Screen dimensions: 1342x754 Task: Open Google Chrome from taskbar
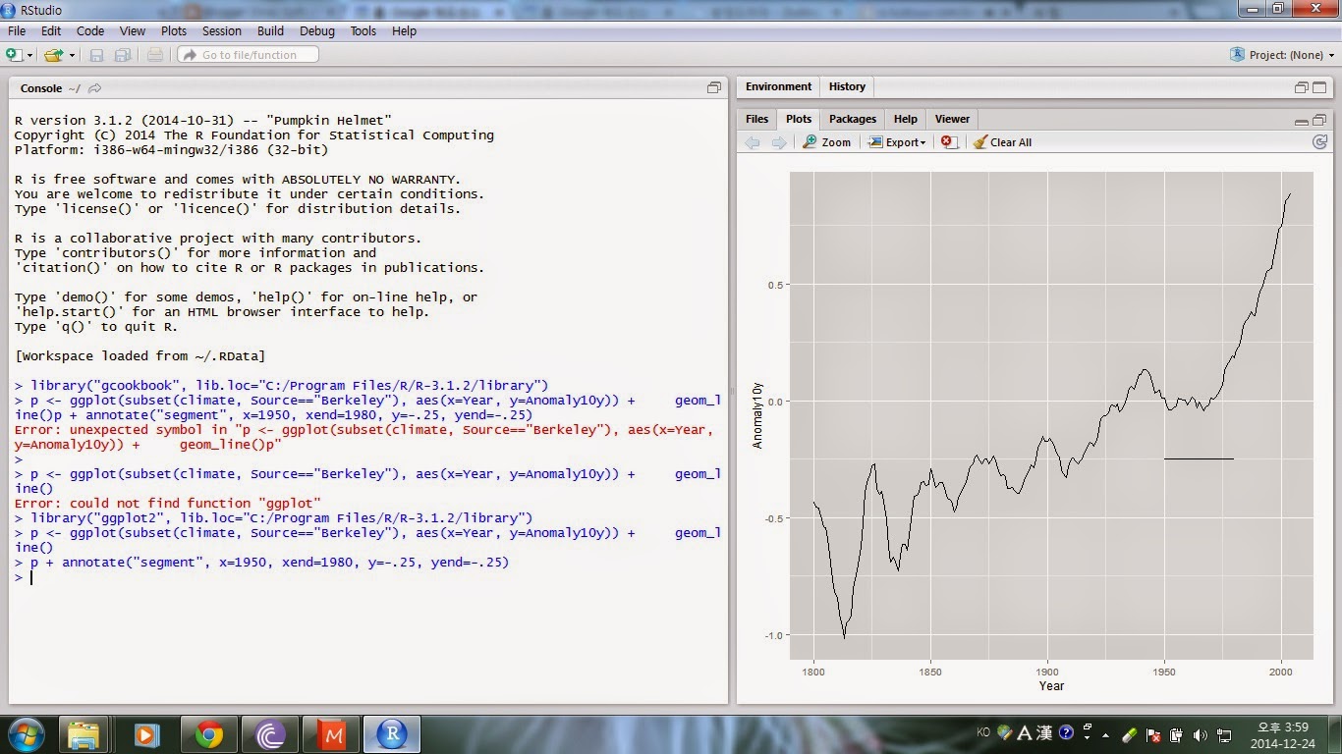208,734
